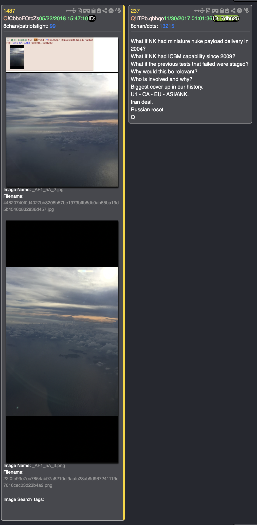Click AB spellcheck icon on post 237
Screen dimensions: 257x525
tap(247, 11)
